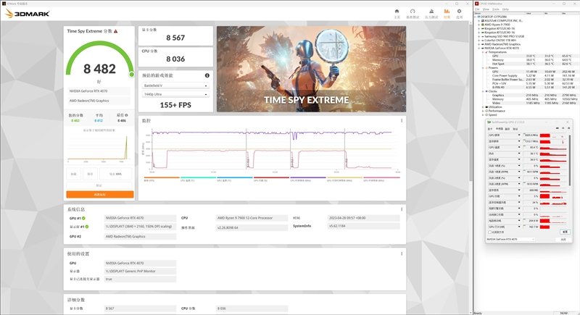Click the orange frame-rate legend bar under the graph
The height and width of the screenshot is (315, 580).
click(x=162, y=177)
